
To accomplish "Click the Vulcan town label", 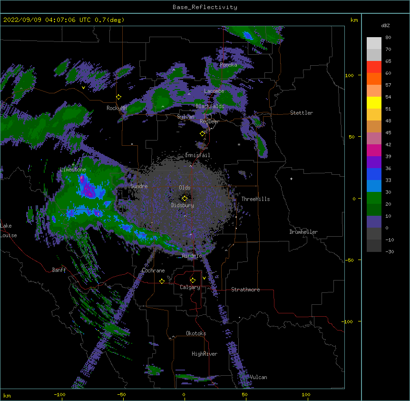I will (x=258, y=377).
